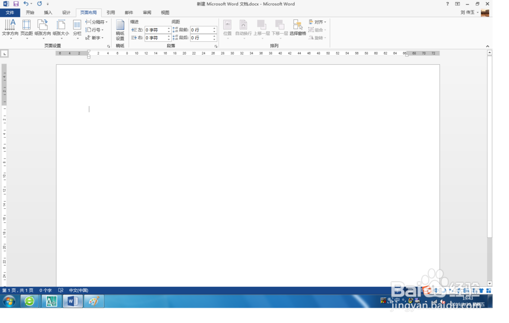Click the 选择窗格 selection pane icon
This screenshot has height=323, width=509.
tap(297, 25)
